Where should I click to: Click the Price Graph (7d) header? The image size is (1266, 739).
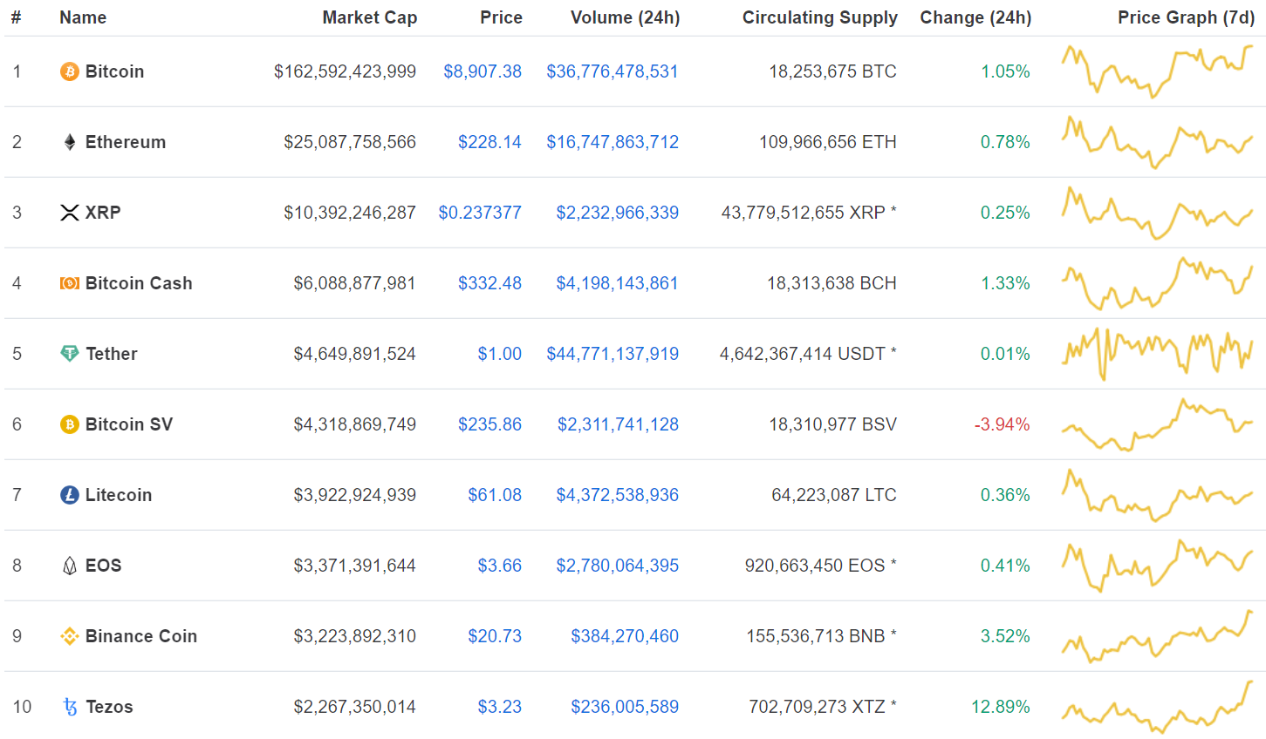[1187, 17]
